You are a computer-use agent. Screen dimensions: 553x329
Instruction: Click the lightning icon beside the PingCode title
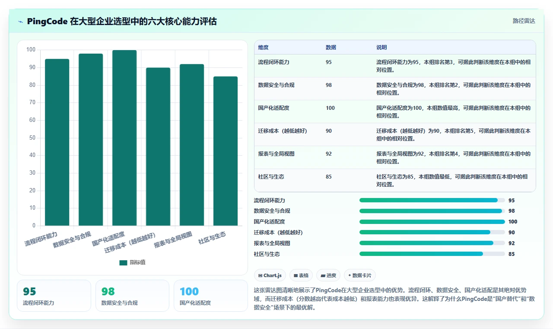[20, 22]
